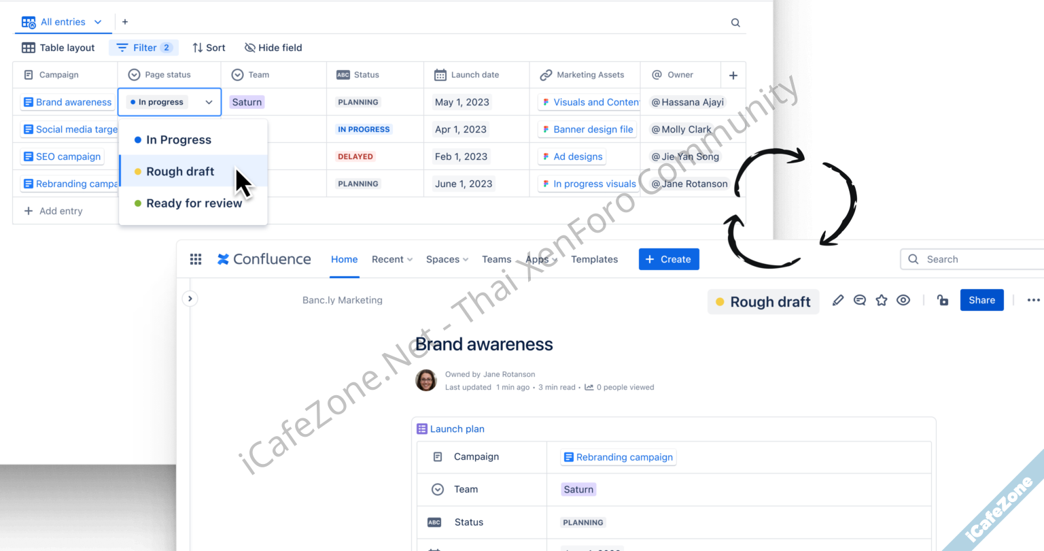The height and width of the screenshot is (551, 1044).
Task: Click the blue Create button
Action: pos(669,259)
